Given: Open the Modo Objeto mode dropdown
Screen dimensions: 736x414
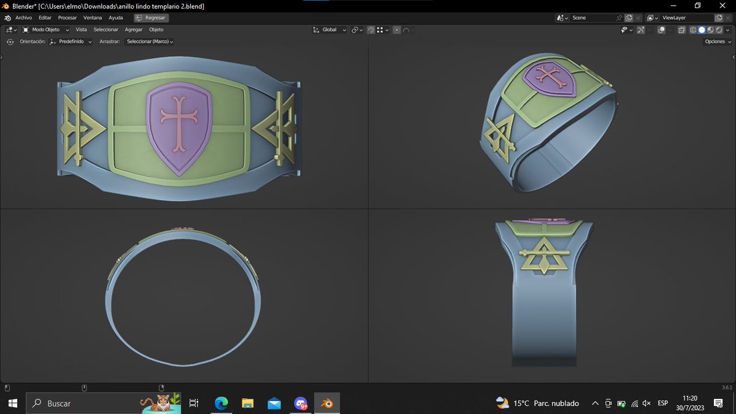Looking at the screenshot, I should [46, 29].
